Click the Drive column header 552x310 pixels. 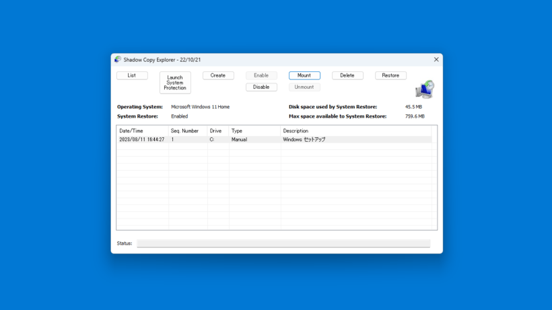click(x=218, y=130)
